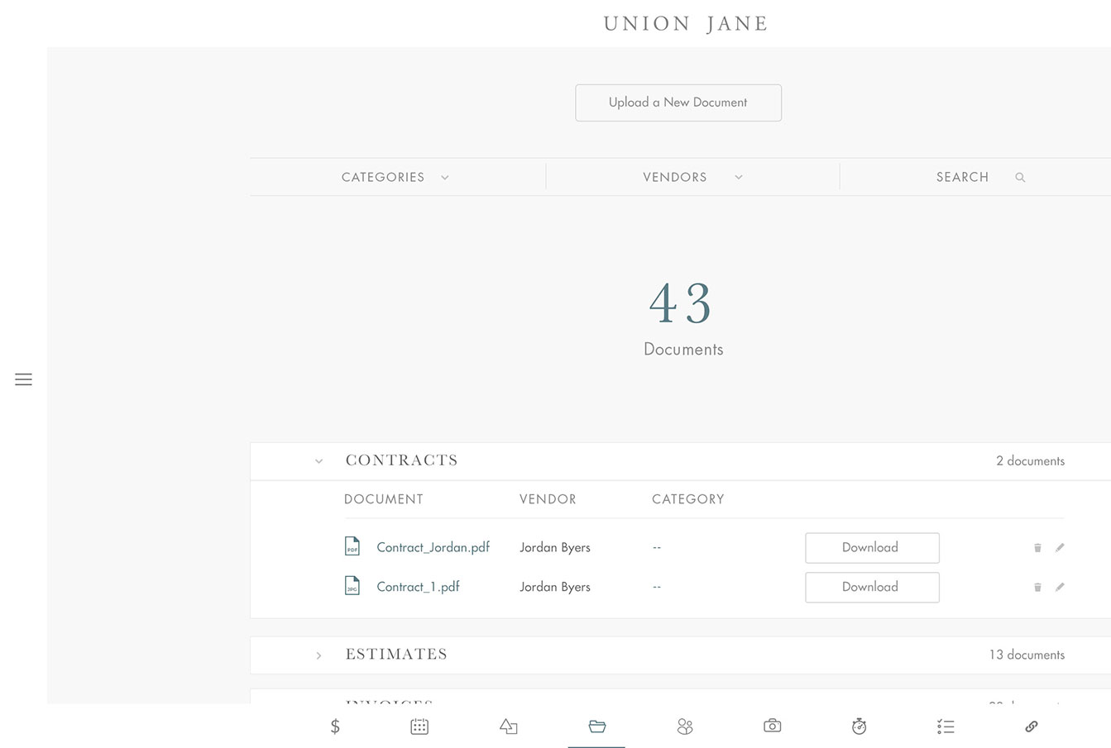Viewport: 1111px width, 748px height.
Task: Open the people contacts icon
Action: click(684, 727)
